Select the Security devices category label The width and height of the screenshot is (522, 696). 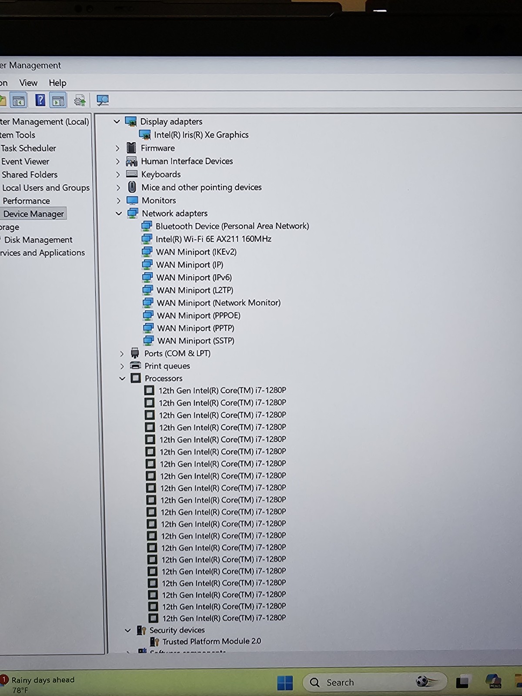coord(177,630)
